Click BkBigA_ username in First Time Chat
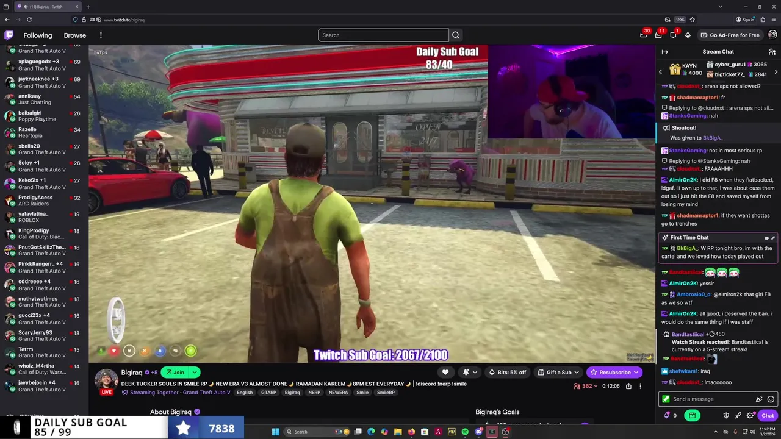Screen dimensions: 781x439 pos(687,248)
